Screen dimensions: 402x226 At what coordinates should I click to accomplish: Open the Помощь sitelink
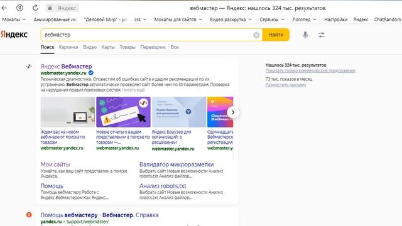52,186
